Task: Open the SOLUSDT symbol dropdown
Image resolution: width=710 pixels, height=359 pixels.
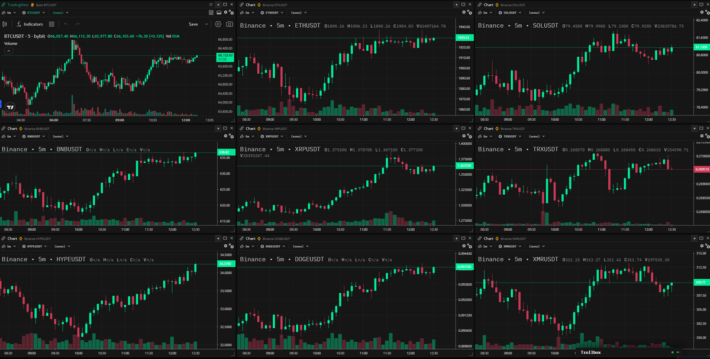Action: point(509,12)
